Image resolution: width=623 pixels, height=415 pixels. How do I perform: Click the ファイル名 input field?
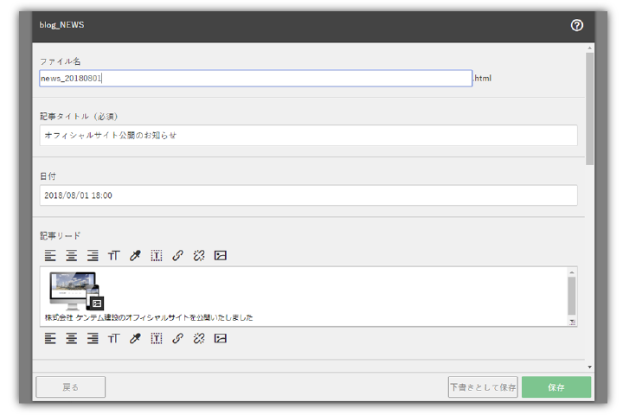tap(256, 78)
